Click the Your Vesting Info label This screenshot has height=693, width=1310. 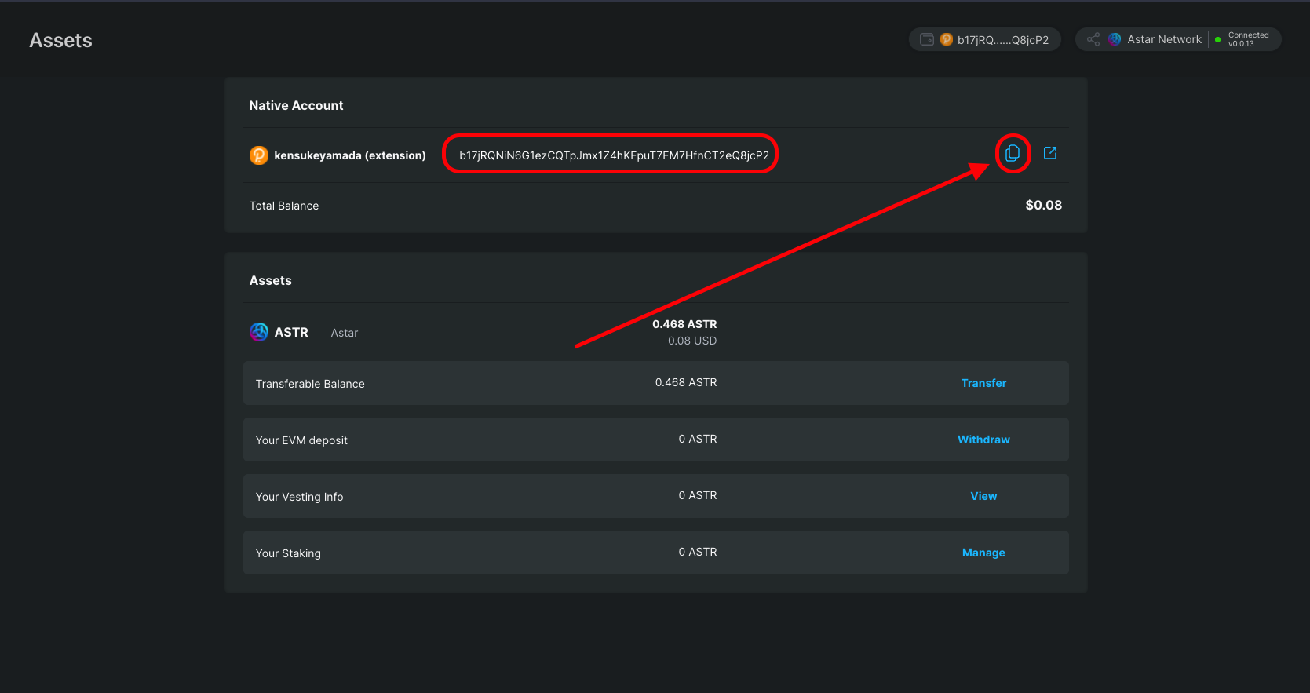(x=299, y=497)
